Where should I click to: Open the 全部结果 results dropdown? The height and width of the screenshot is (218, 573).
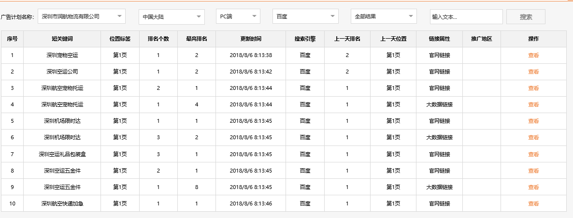click(384, 16)
